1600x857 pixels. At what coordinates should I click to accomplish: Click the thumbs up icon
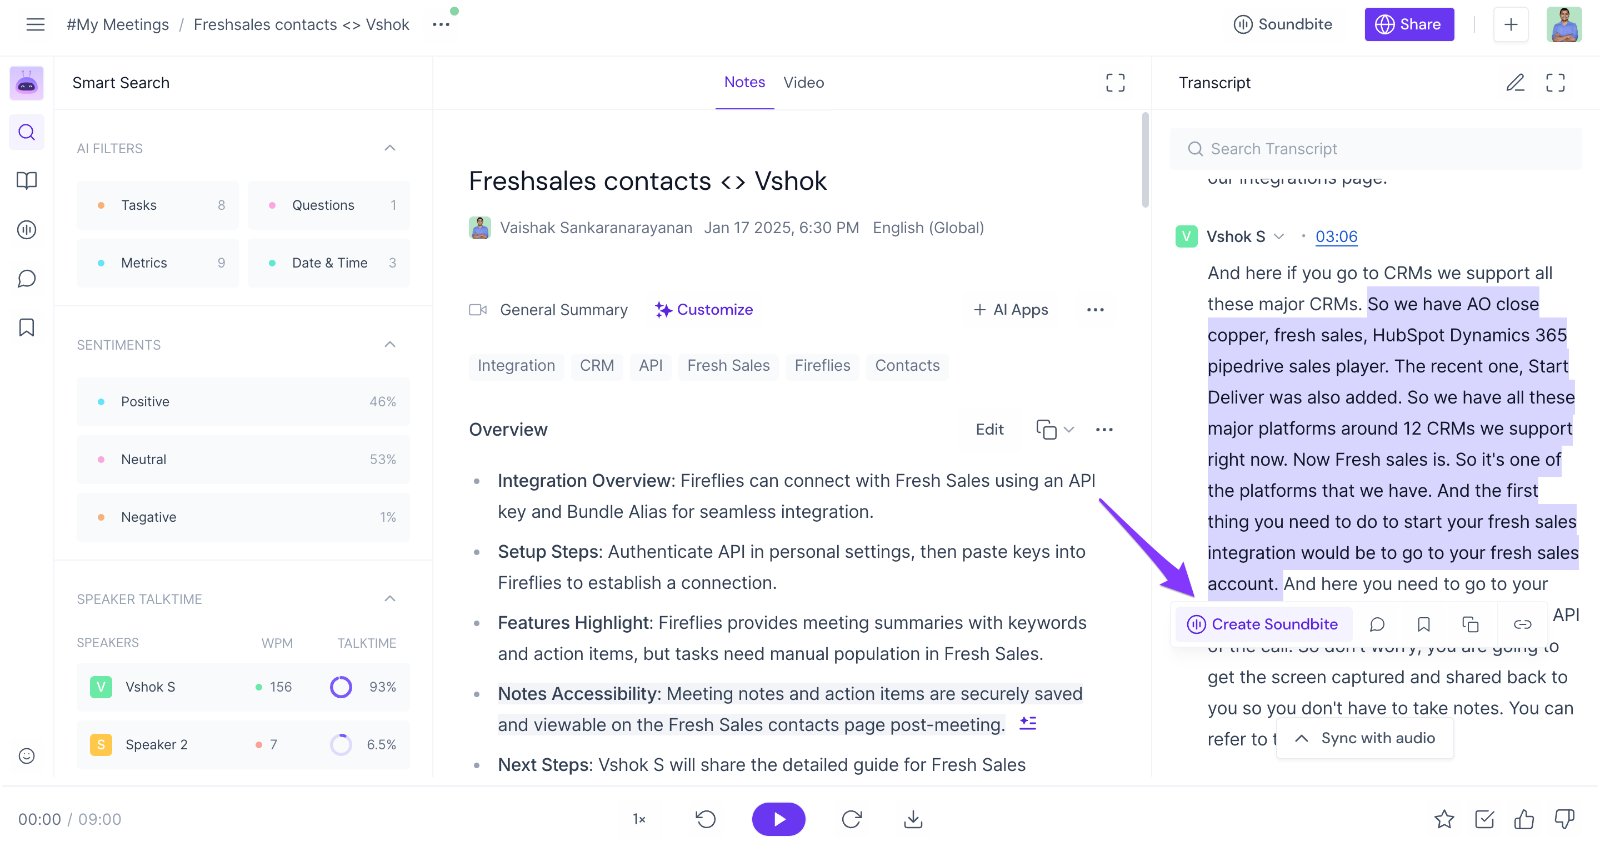[1523, 819]
